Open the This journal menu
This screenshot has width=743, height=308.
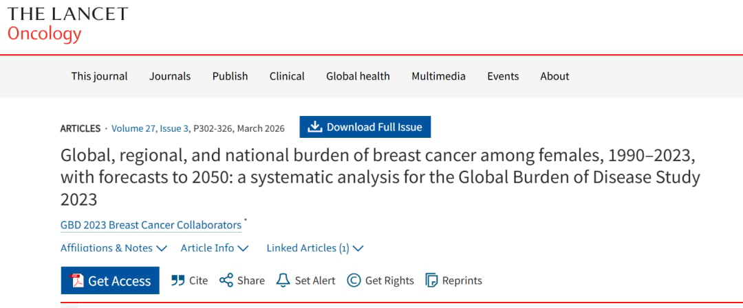[x=100, y=76]
